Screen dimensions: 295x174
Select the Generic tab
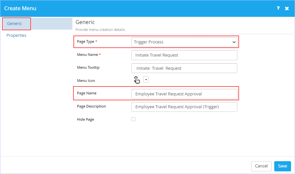(14, 23)
